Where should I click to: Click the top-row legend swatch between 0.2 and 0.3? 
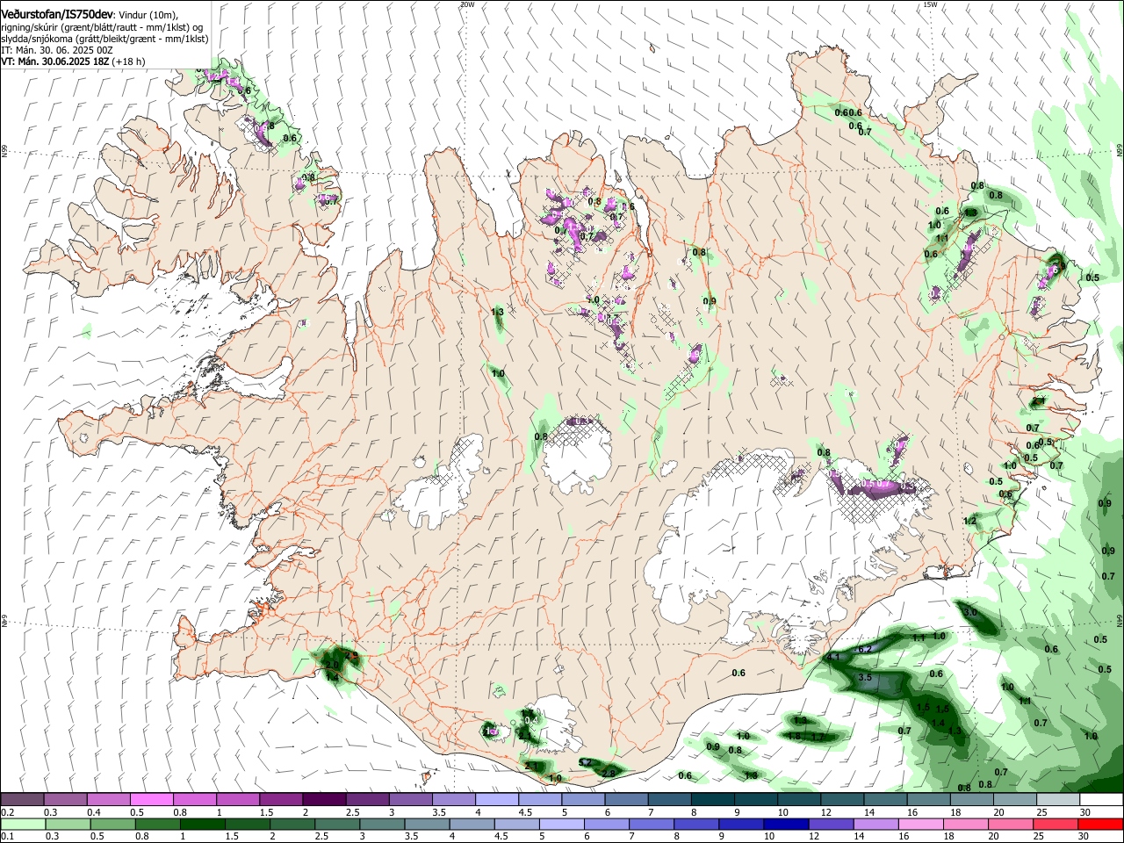pos(22,799)
